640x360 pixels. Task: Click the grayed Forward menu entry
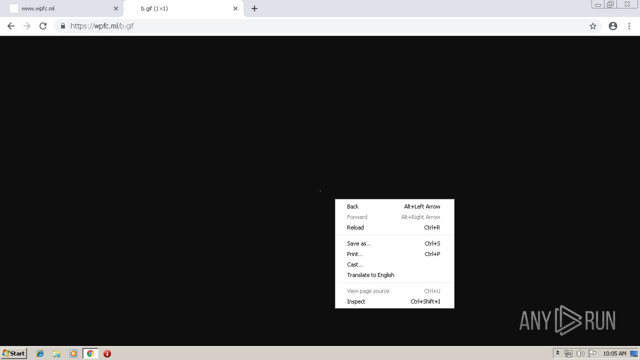click(x=394, y=217)
